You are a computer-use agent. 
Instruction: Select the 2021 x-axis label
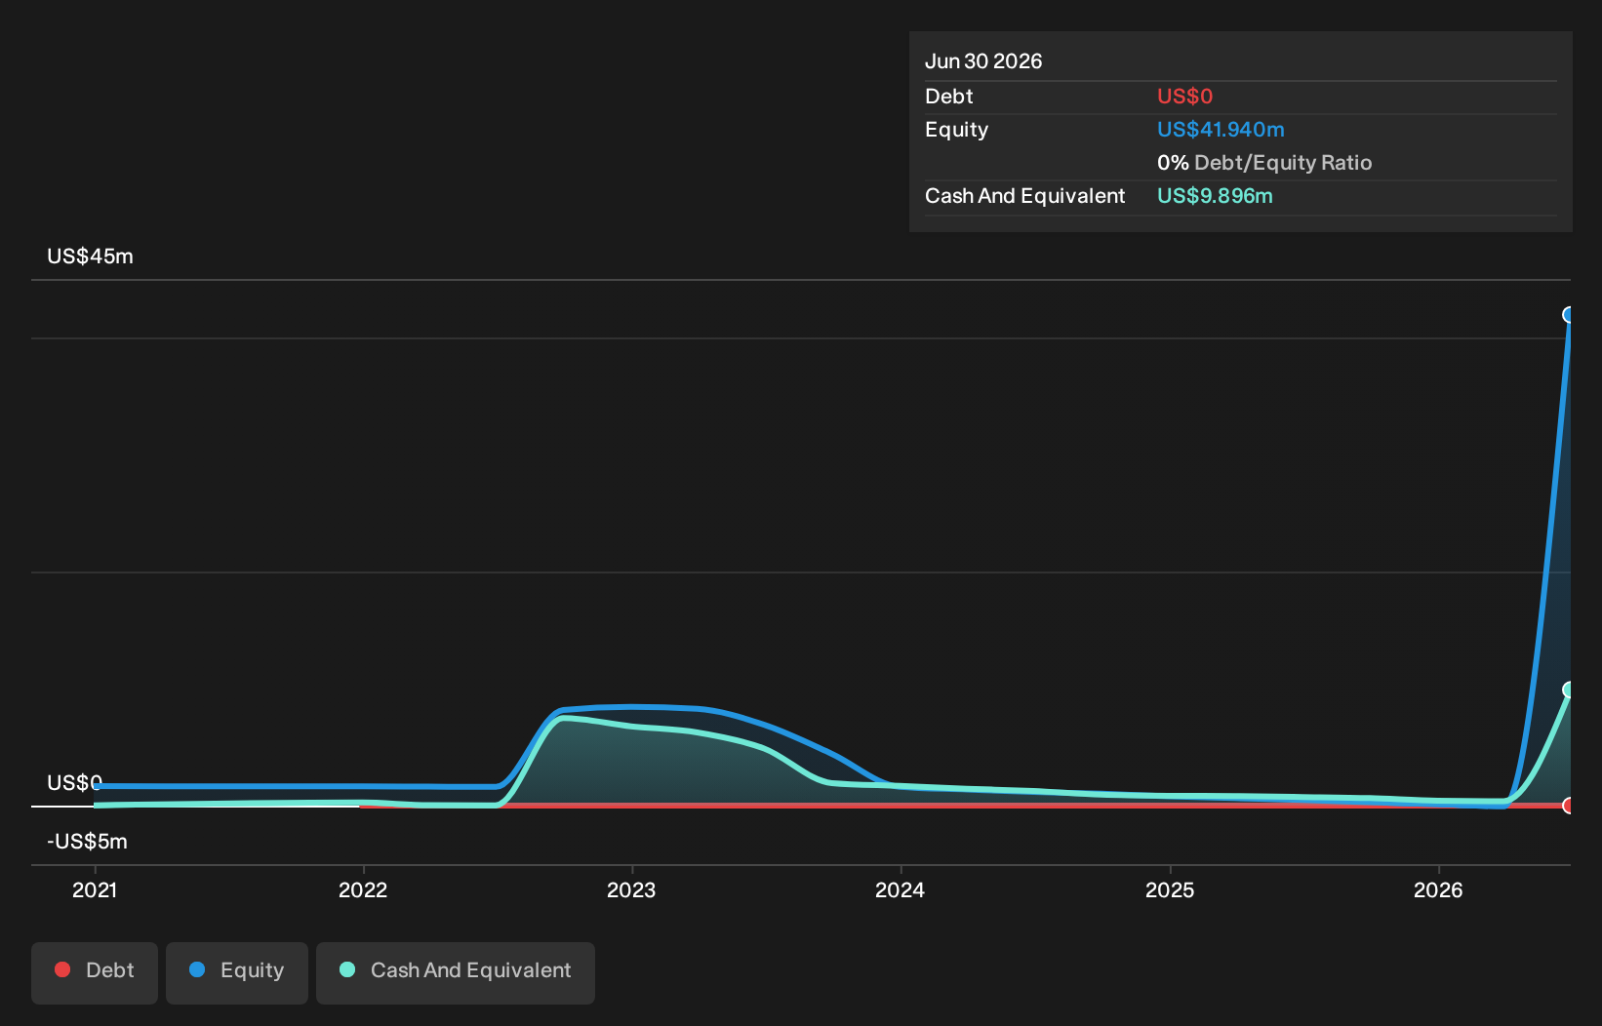95,889
